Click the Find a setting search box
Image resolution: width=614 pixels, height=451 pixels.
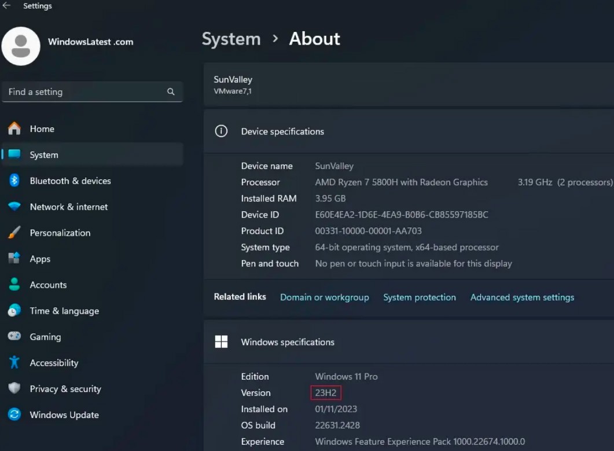click(x=93, y=91)
